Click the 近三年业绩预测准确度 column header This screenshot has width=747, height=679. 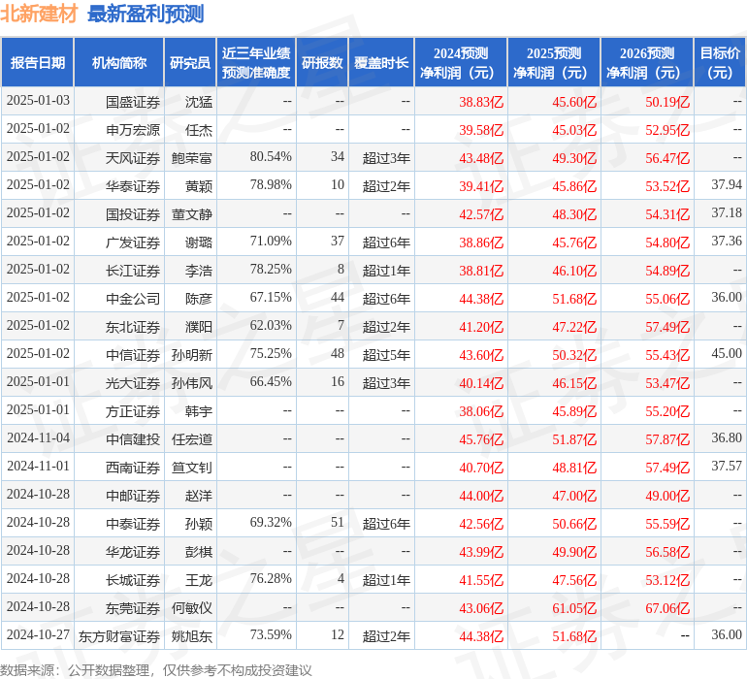pos(256,63)
